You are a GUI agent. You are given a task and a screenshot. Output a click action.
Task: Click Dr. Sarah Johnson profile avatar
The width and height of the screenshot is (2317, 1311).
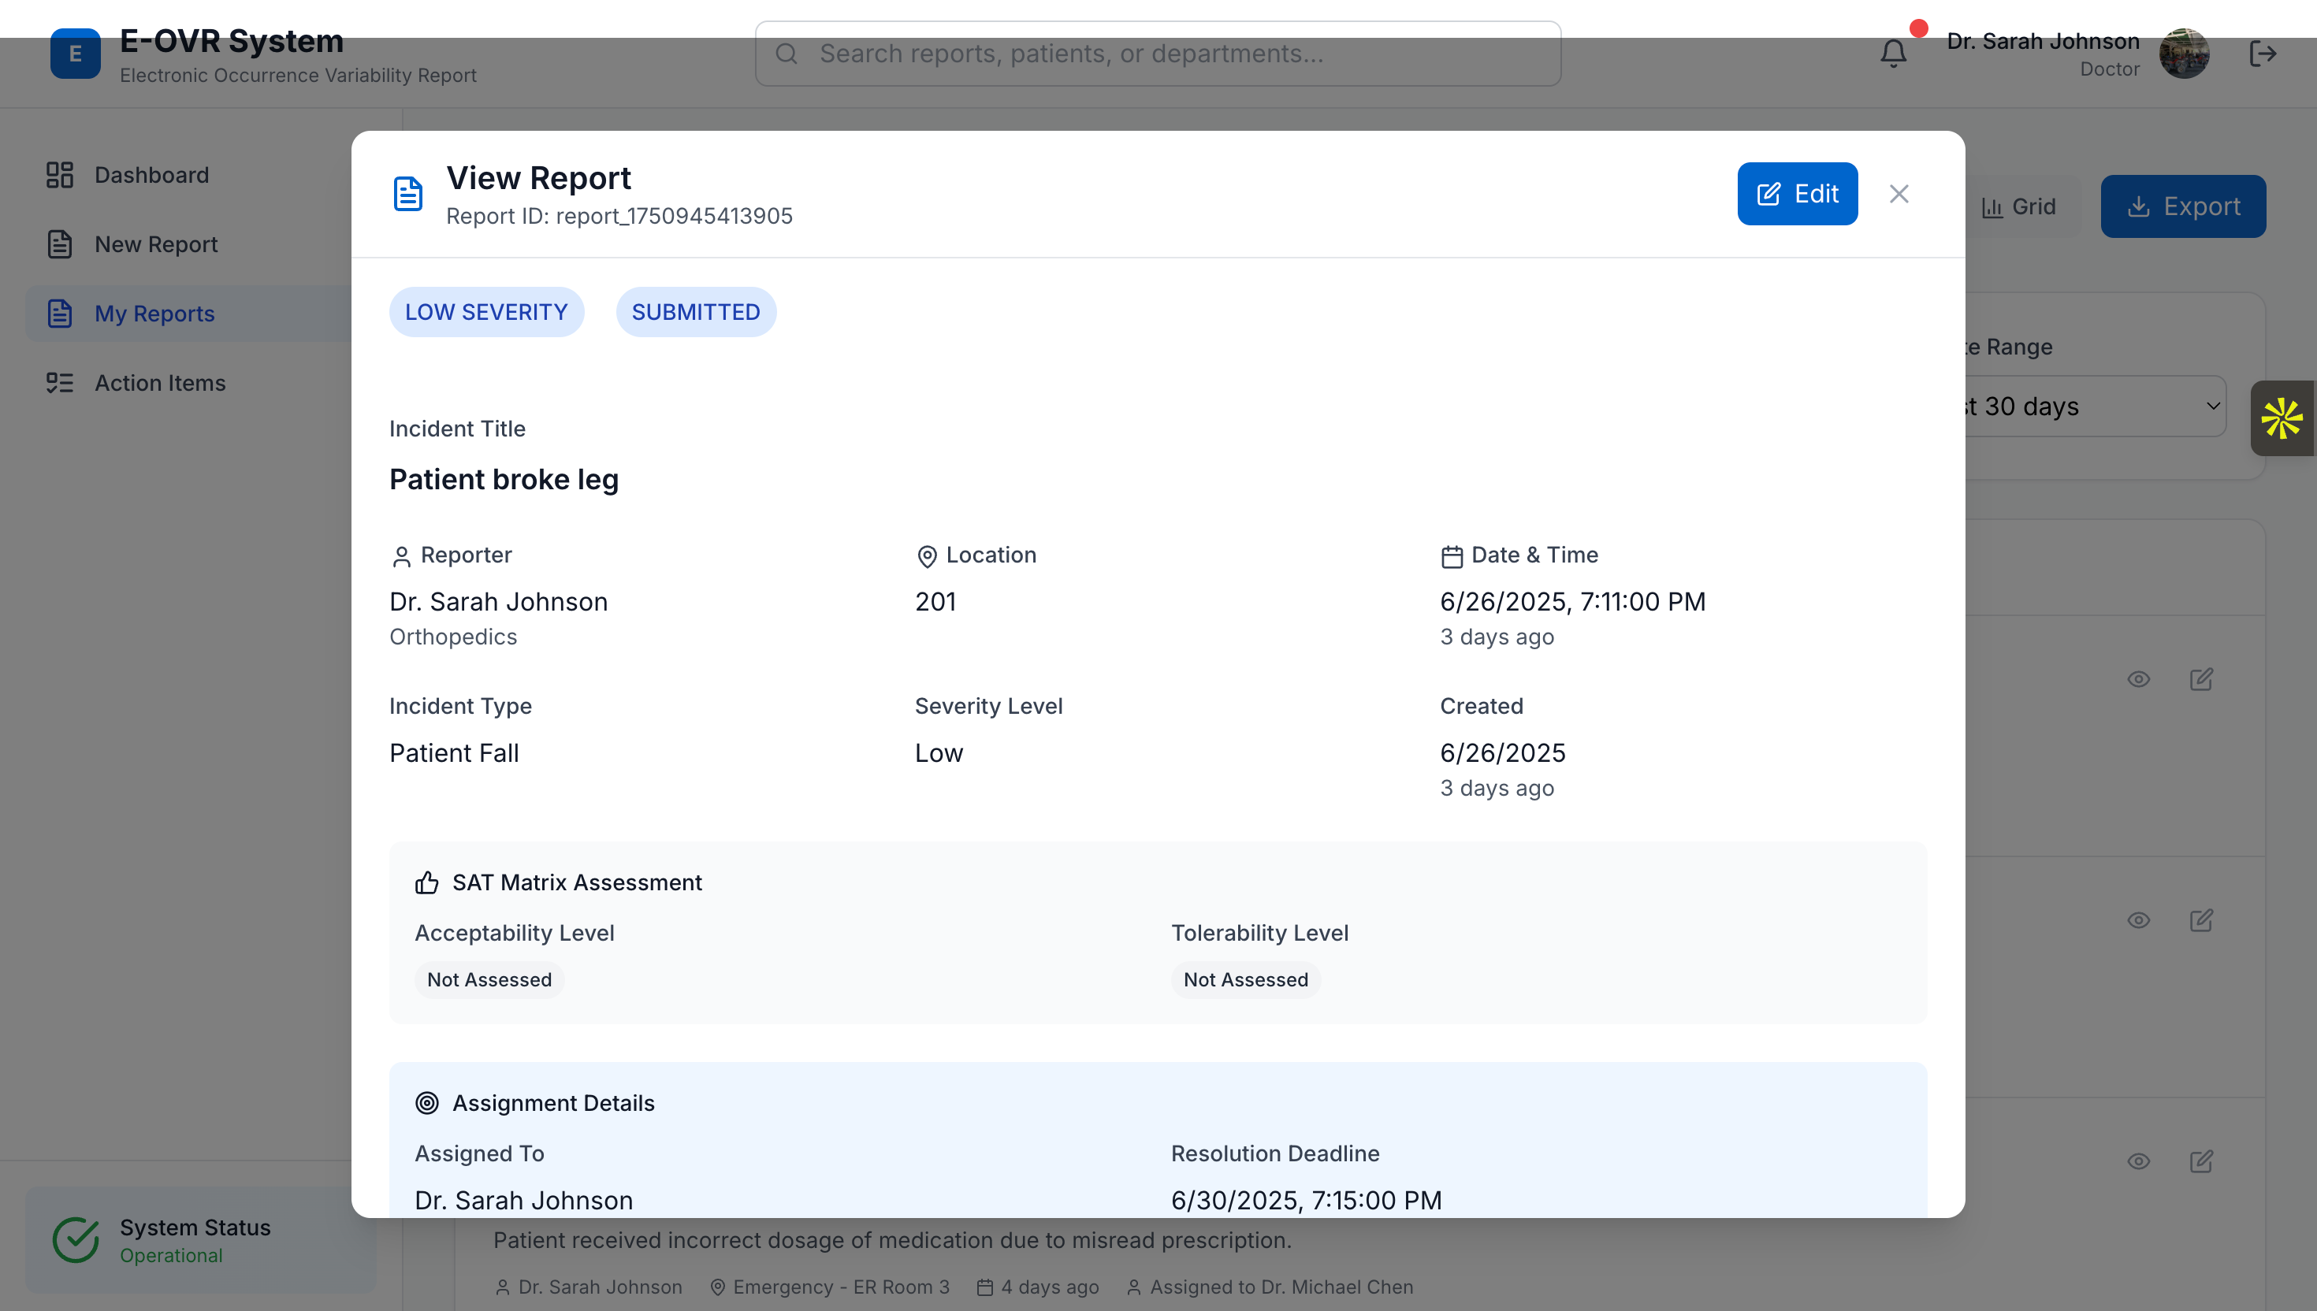pos(2183,54)
